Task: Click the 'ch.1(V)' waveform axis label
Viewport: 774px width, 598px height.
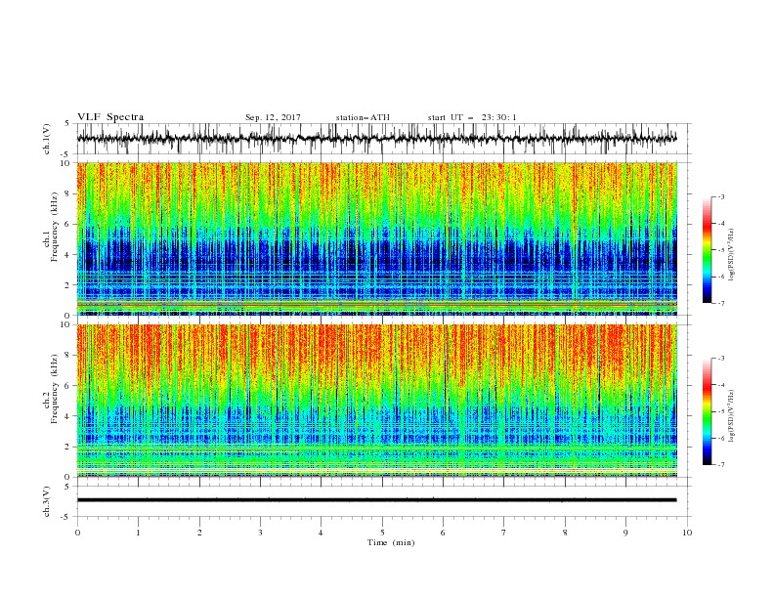Action: (x=47, y=139)
